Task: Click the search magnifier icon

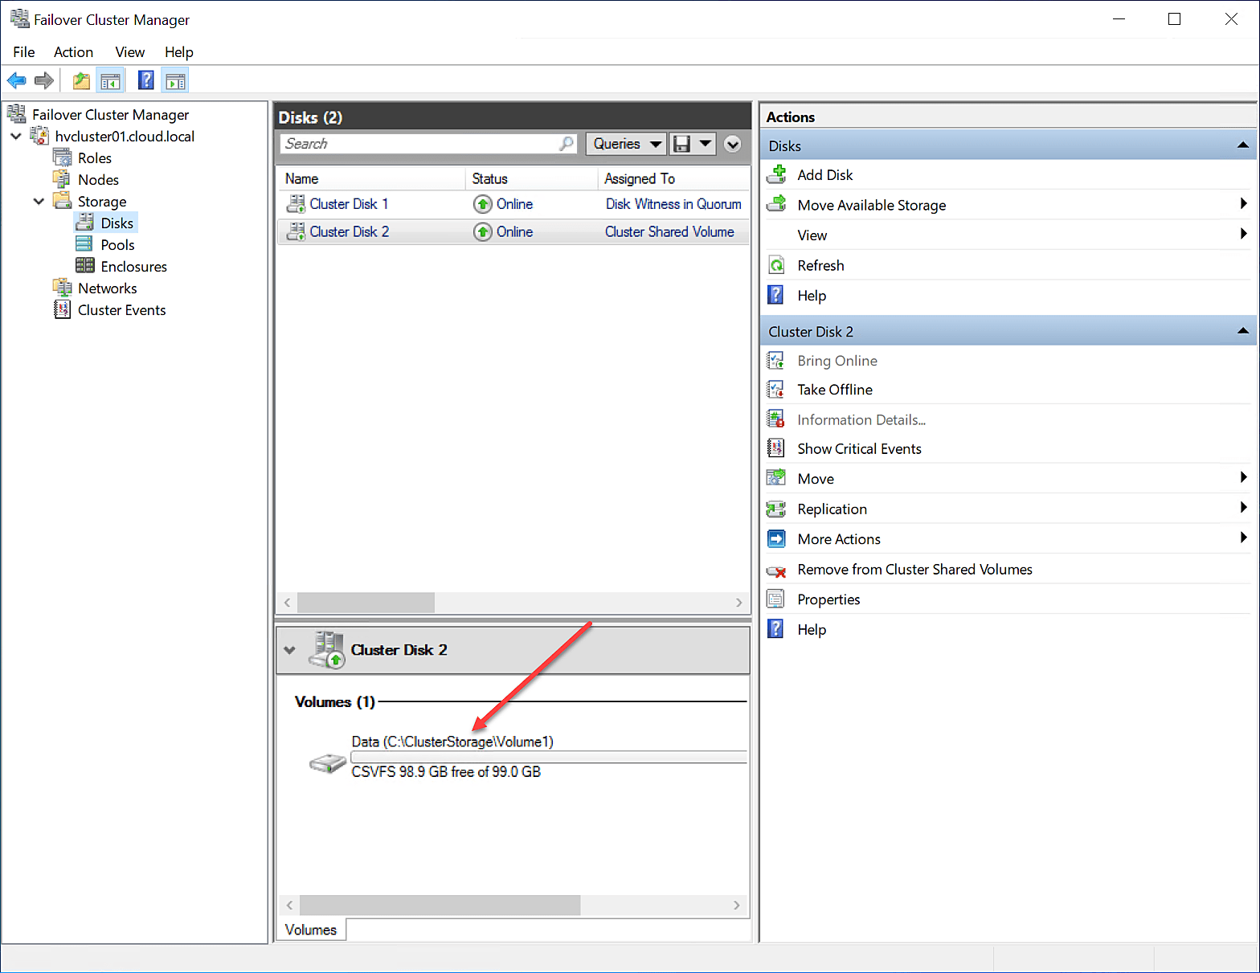Action: [x=567, y=144]
